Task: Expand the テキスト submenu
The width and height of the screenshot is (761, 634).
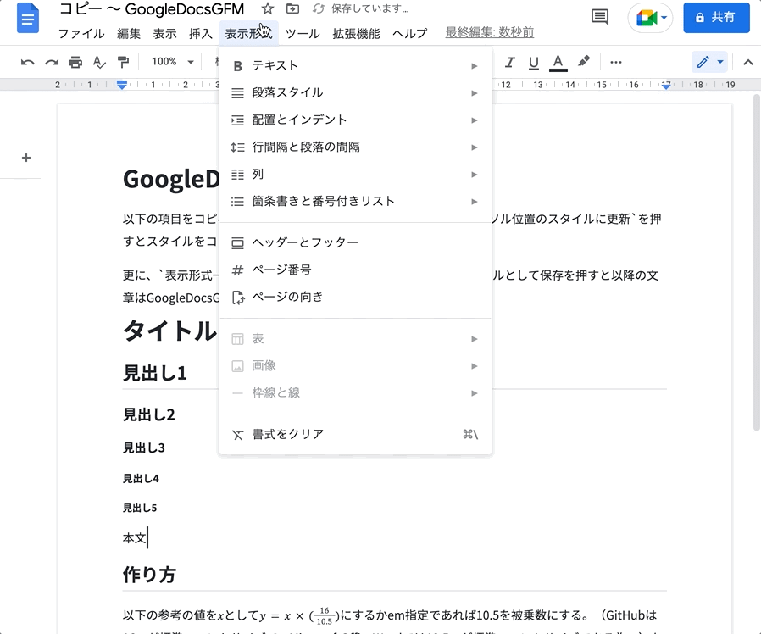Action: (355, 65)
